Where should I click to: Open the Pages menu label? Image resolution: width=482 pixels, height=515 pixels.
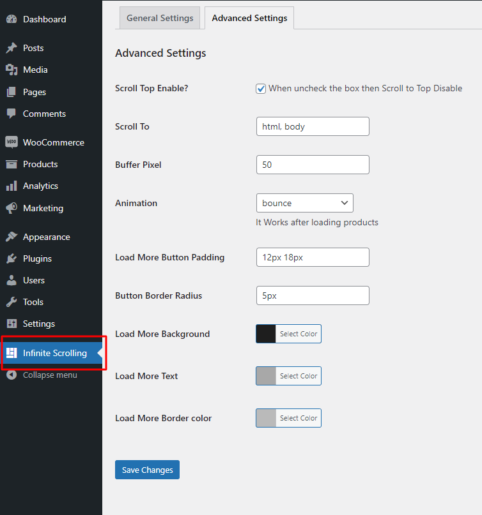(x=35, y=93)
